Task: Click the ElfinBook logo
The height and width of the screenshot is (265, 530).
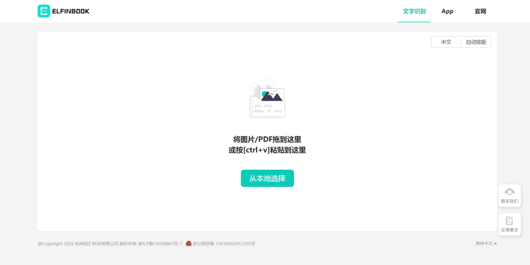Action: pyautogui.click(x=63, y=11)
